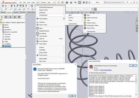Click the Select tool icon
The width and height of the screenshot is (139, 98).
pos(37,28)
